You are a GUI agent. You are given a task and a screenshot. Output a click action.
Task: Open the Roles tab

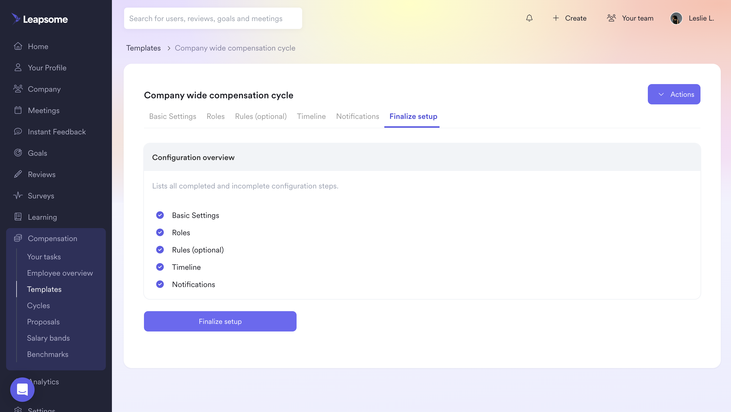(x=215, y=116)
